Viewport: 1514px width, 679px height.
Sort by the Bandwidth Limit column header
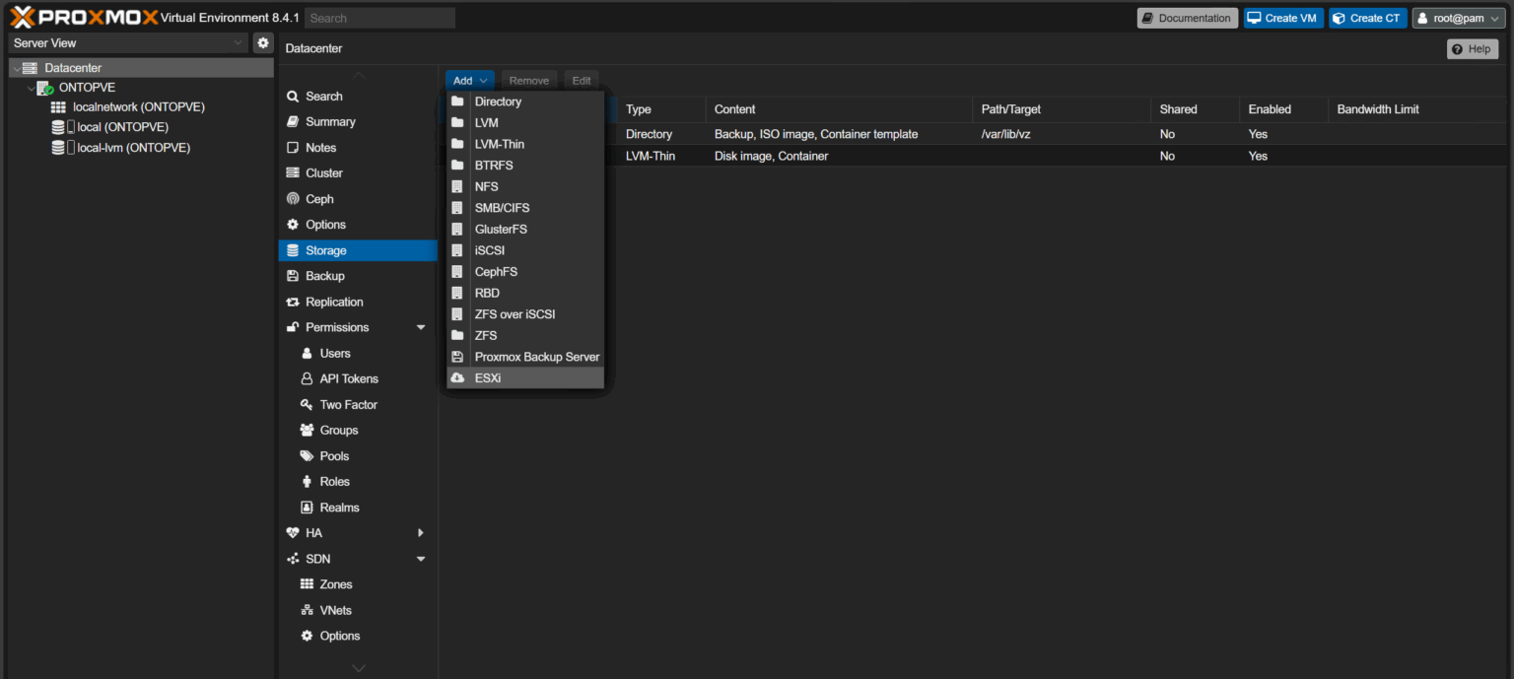[x=1416, y=109]
